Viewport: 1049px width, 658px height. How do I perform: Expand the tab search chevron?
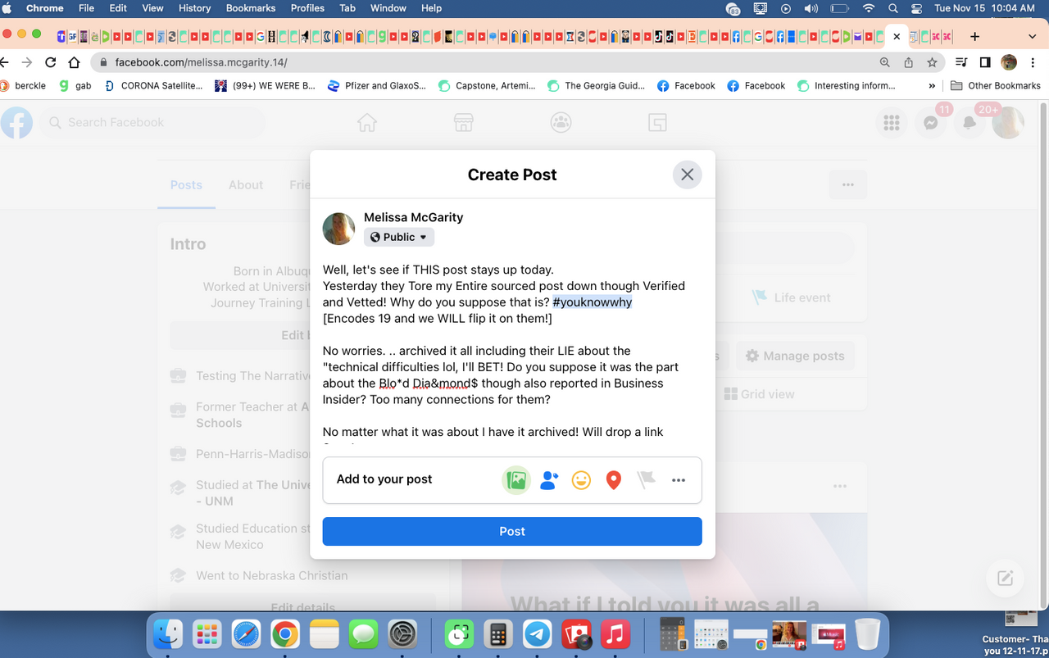click(x=1032, y=37)
